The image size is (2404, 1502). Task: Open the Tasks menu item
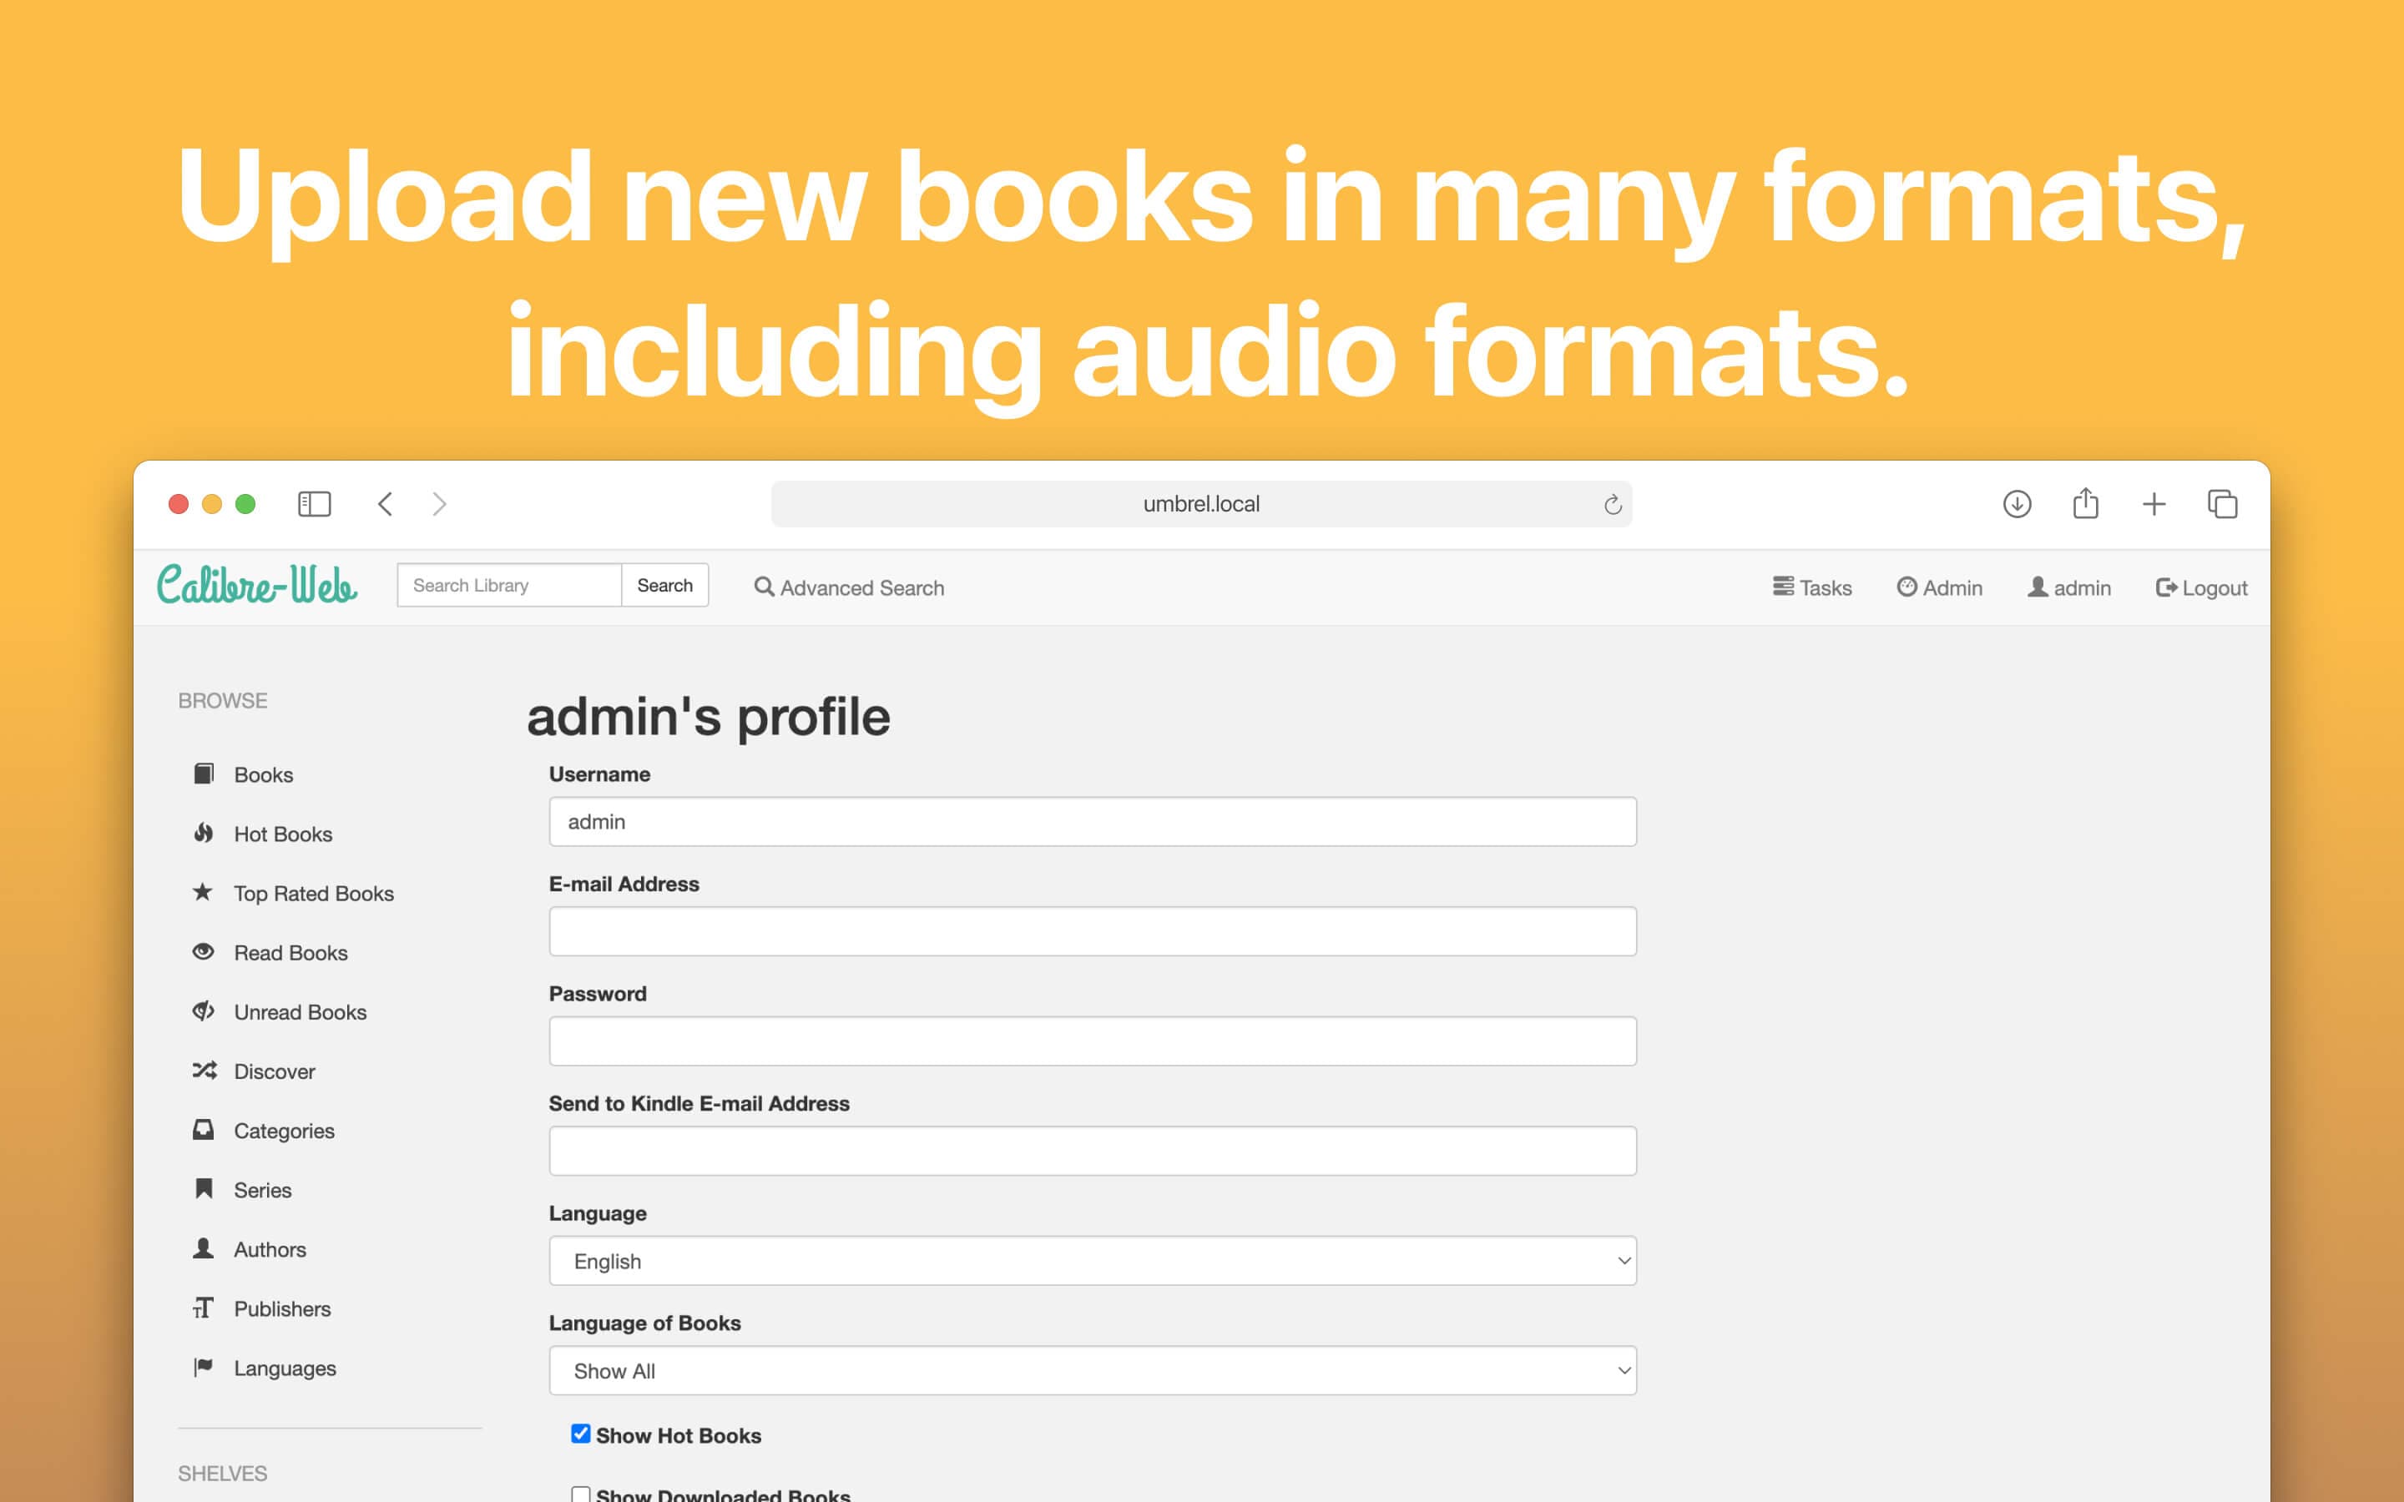(x=1812, y=588)
